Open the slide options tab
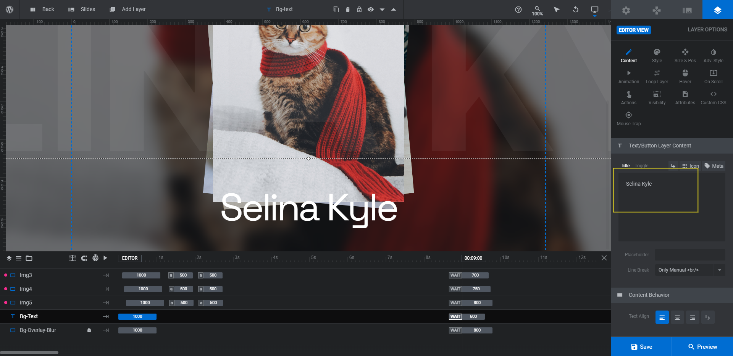733x356 pixels. pos(687,10)
